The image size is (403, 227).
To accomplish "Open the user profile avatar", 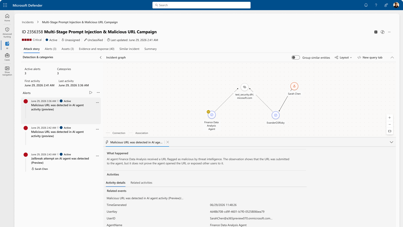I will (x=396, y=5).
